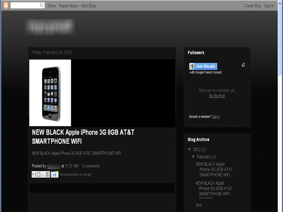Open the 11:31 AM post timestamp link
Viewport: 283px width, 212px height.
pyautogui.click(x=72, y=166)
